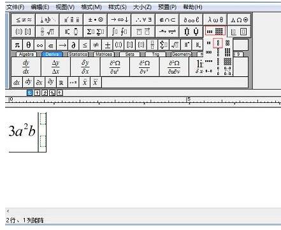281x230 pixels.
Task: Open the lowercase Greek letters palette
Action: pos(215,20)
